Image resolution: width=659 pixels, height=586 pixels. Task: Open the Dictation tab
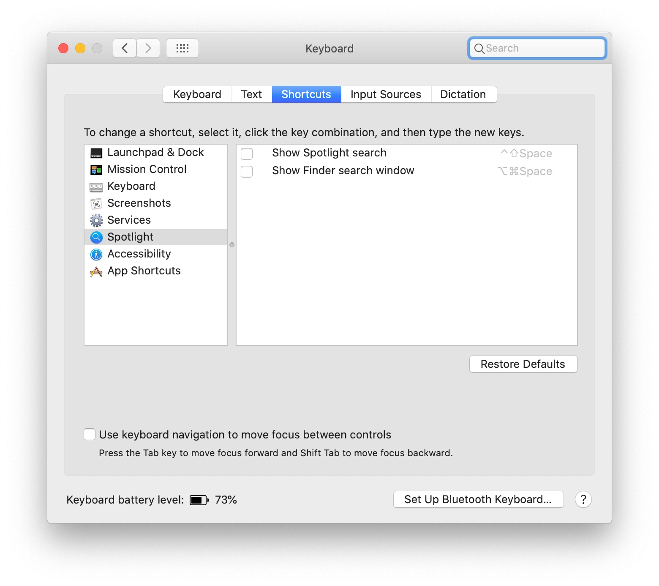click(463, 94)
